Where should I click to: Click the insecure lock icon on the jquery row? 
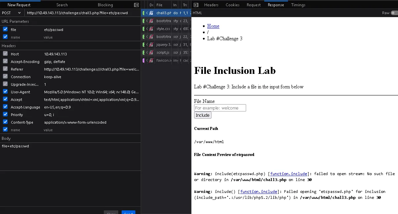click(x=151, y=45)
